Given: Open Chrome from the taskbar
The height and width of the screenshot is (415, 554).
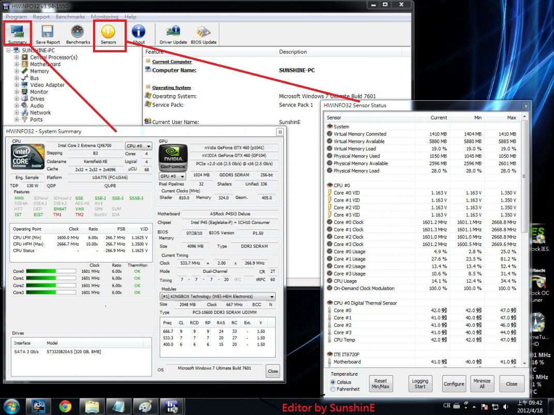Looking at the screenshot, I should click(x=65, y=406).
